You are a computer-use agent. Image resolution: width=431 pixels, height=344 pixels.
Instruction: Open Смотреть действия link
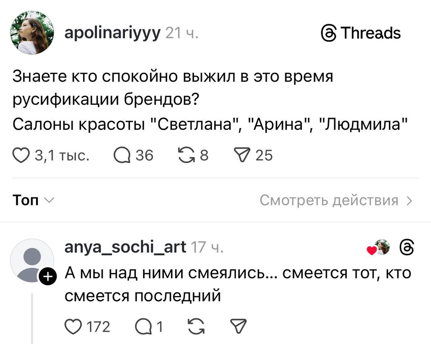pos(329,200)
